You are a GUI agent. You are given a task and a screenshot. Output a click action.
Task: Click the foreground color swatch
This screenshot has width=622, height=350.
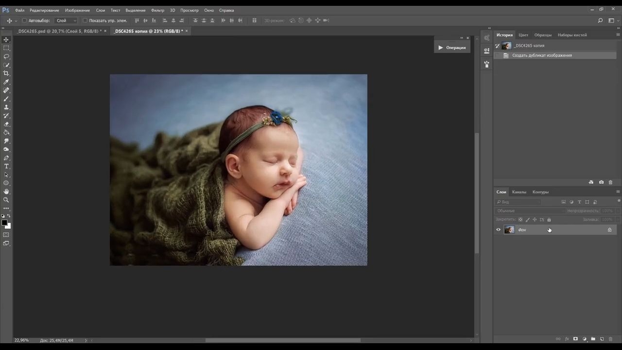(4, 223)
